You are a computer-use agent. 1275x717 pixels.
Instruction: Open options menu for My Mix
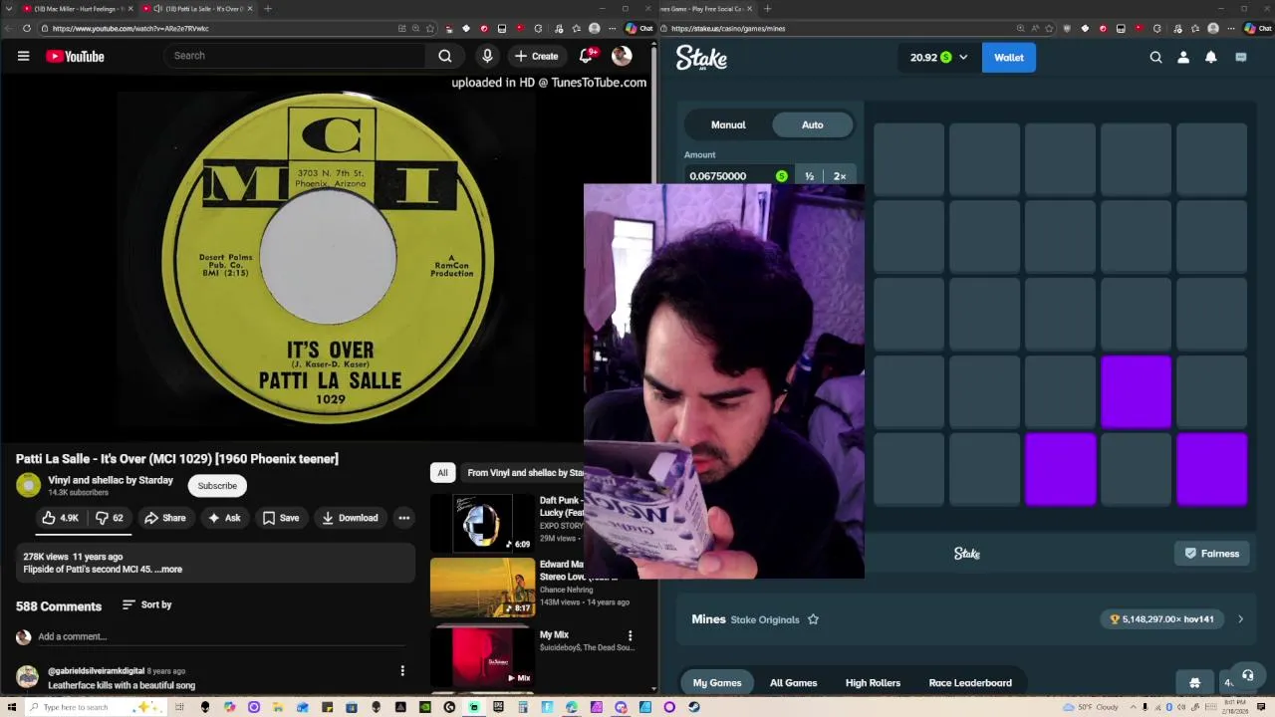click(630, 635)
